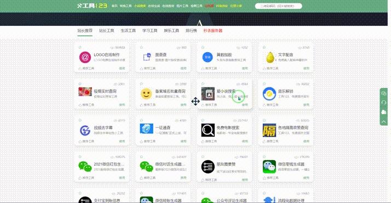This screenshot has height=203, width=391.
Task: Switch to the 站长工具 tab
Action: (106, 31)
